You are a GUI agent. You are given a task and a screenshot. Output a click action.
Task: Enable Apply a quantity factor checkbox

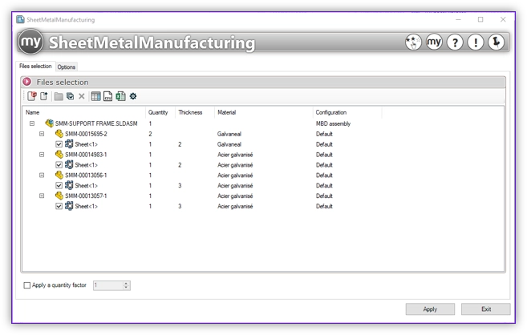pos(27,285)
